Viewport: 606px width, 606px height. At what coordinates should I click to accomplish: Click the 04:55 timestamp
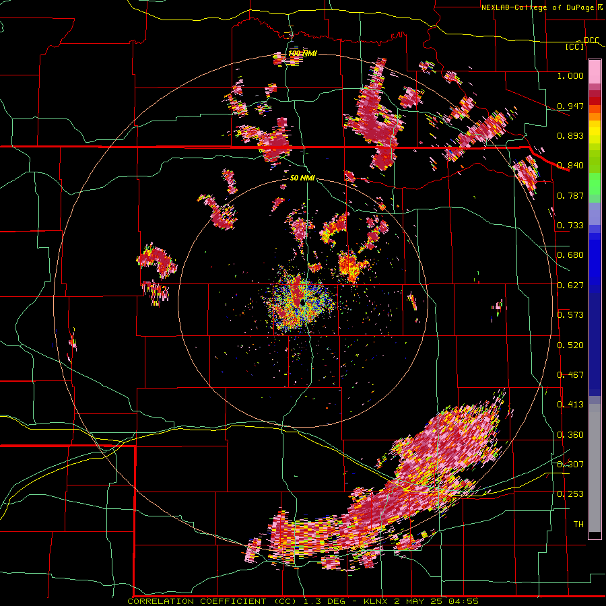(463, 601)
